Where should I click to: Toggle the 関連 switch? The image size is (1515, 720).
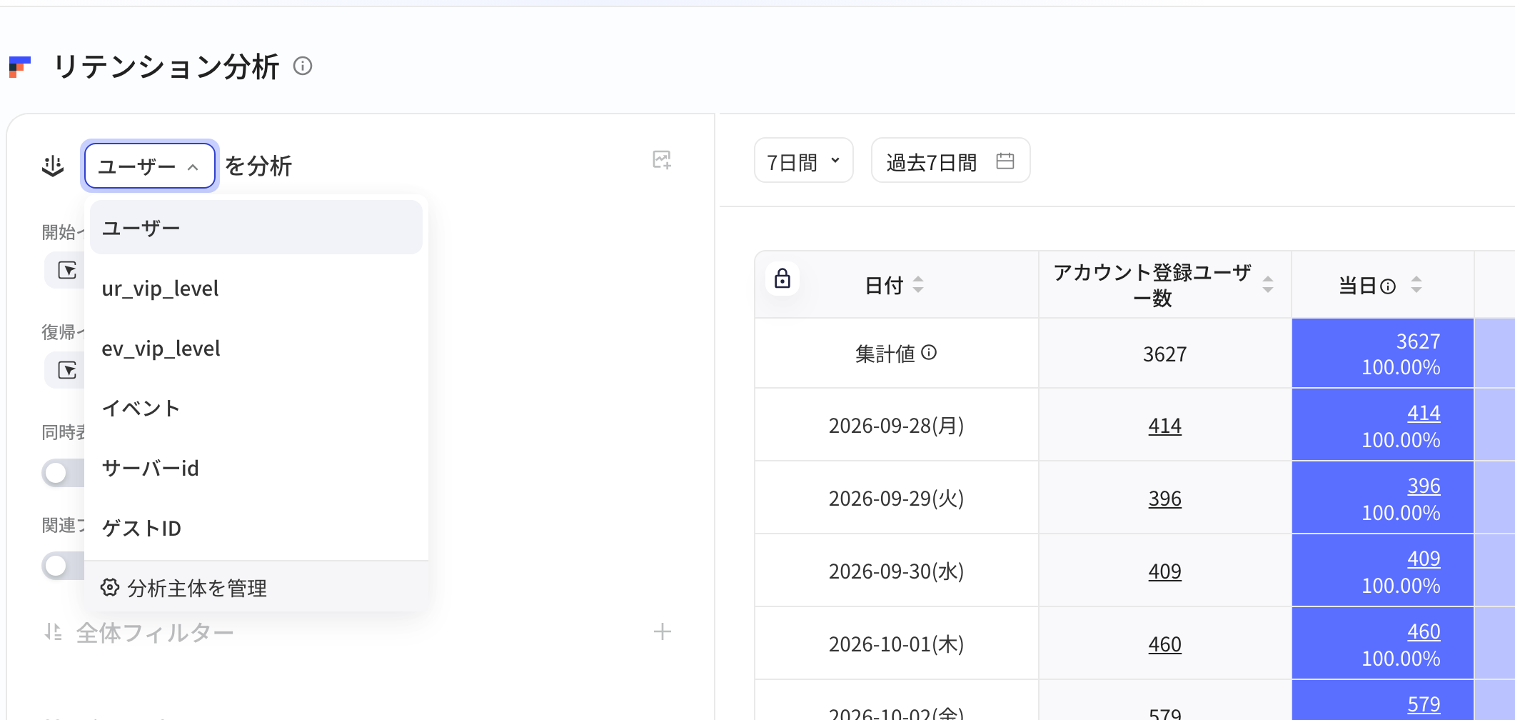pos(64,566)
